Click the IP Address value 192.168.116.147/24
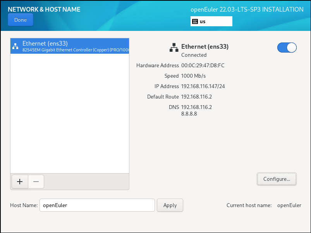 click(203, 86)
